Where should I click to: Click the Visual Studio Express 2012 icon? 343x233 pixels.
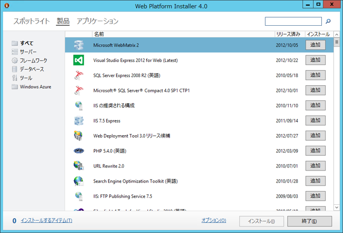(x=79, y=60)
